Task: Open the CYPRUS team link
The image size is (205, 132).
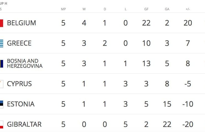Action: click(19, 84)
